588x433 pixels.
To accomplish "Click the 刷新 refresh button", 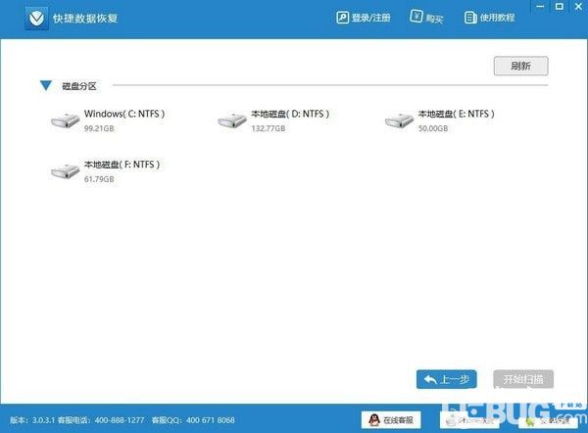I will 520,66.
